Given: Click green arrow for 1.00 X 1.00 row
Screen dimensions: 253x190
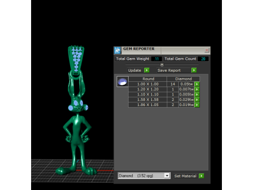Looking at the screenshot, I should click(x=197, y=84).
